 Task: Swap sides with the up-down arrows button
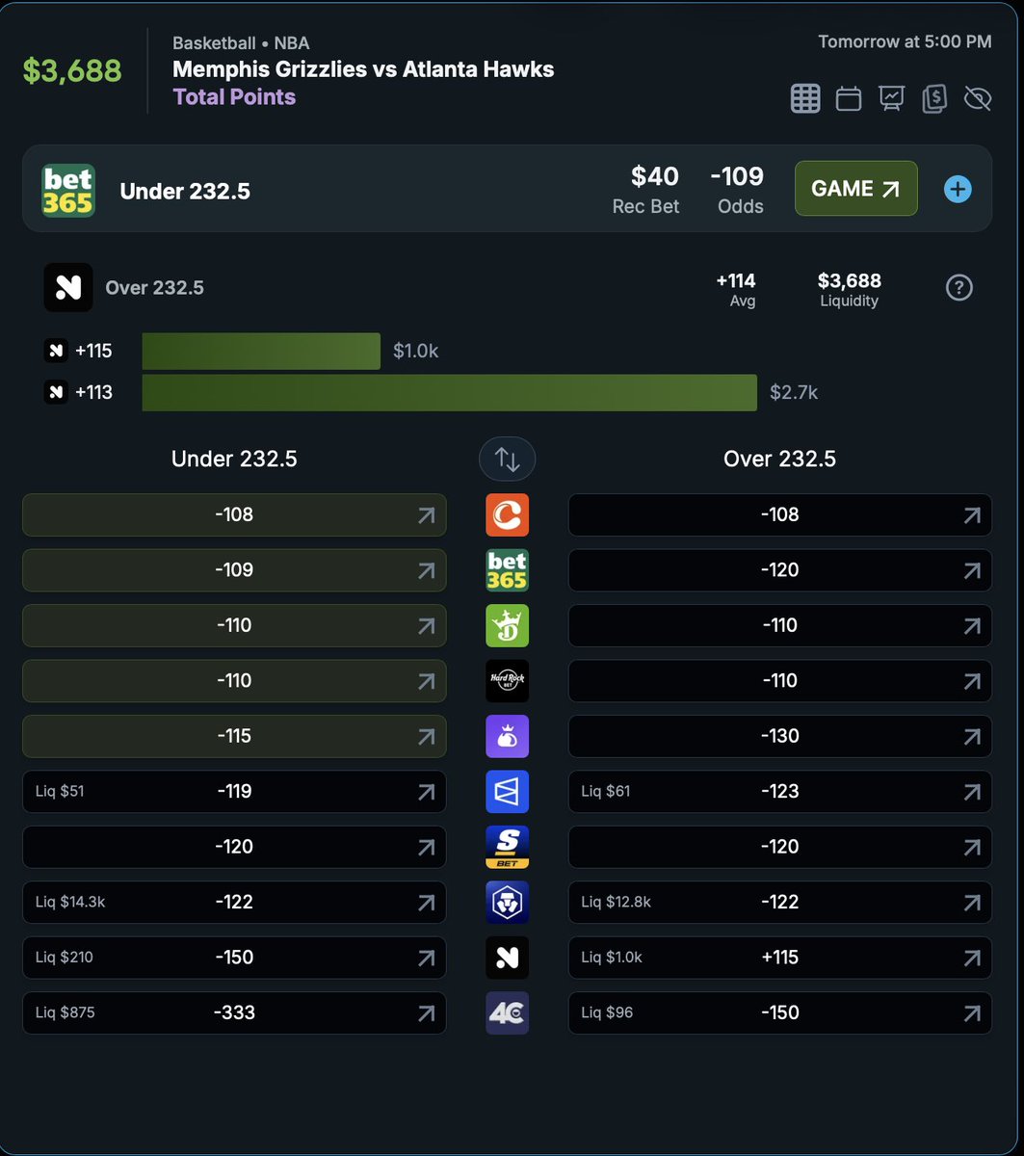pyautogui.click(x=508, y=460)
